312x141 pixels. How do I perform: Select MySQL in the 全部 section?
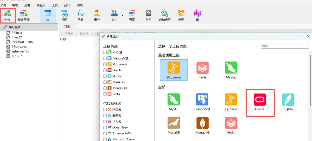tap(174, 102)
